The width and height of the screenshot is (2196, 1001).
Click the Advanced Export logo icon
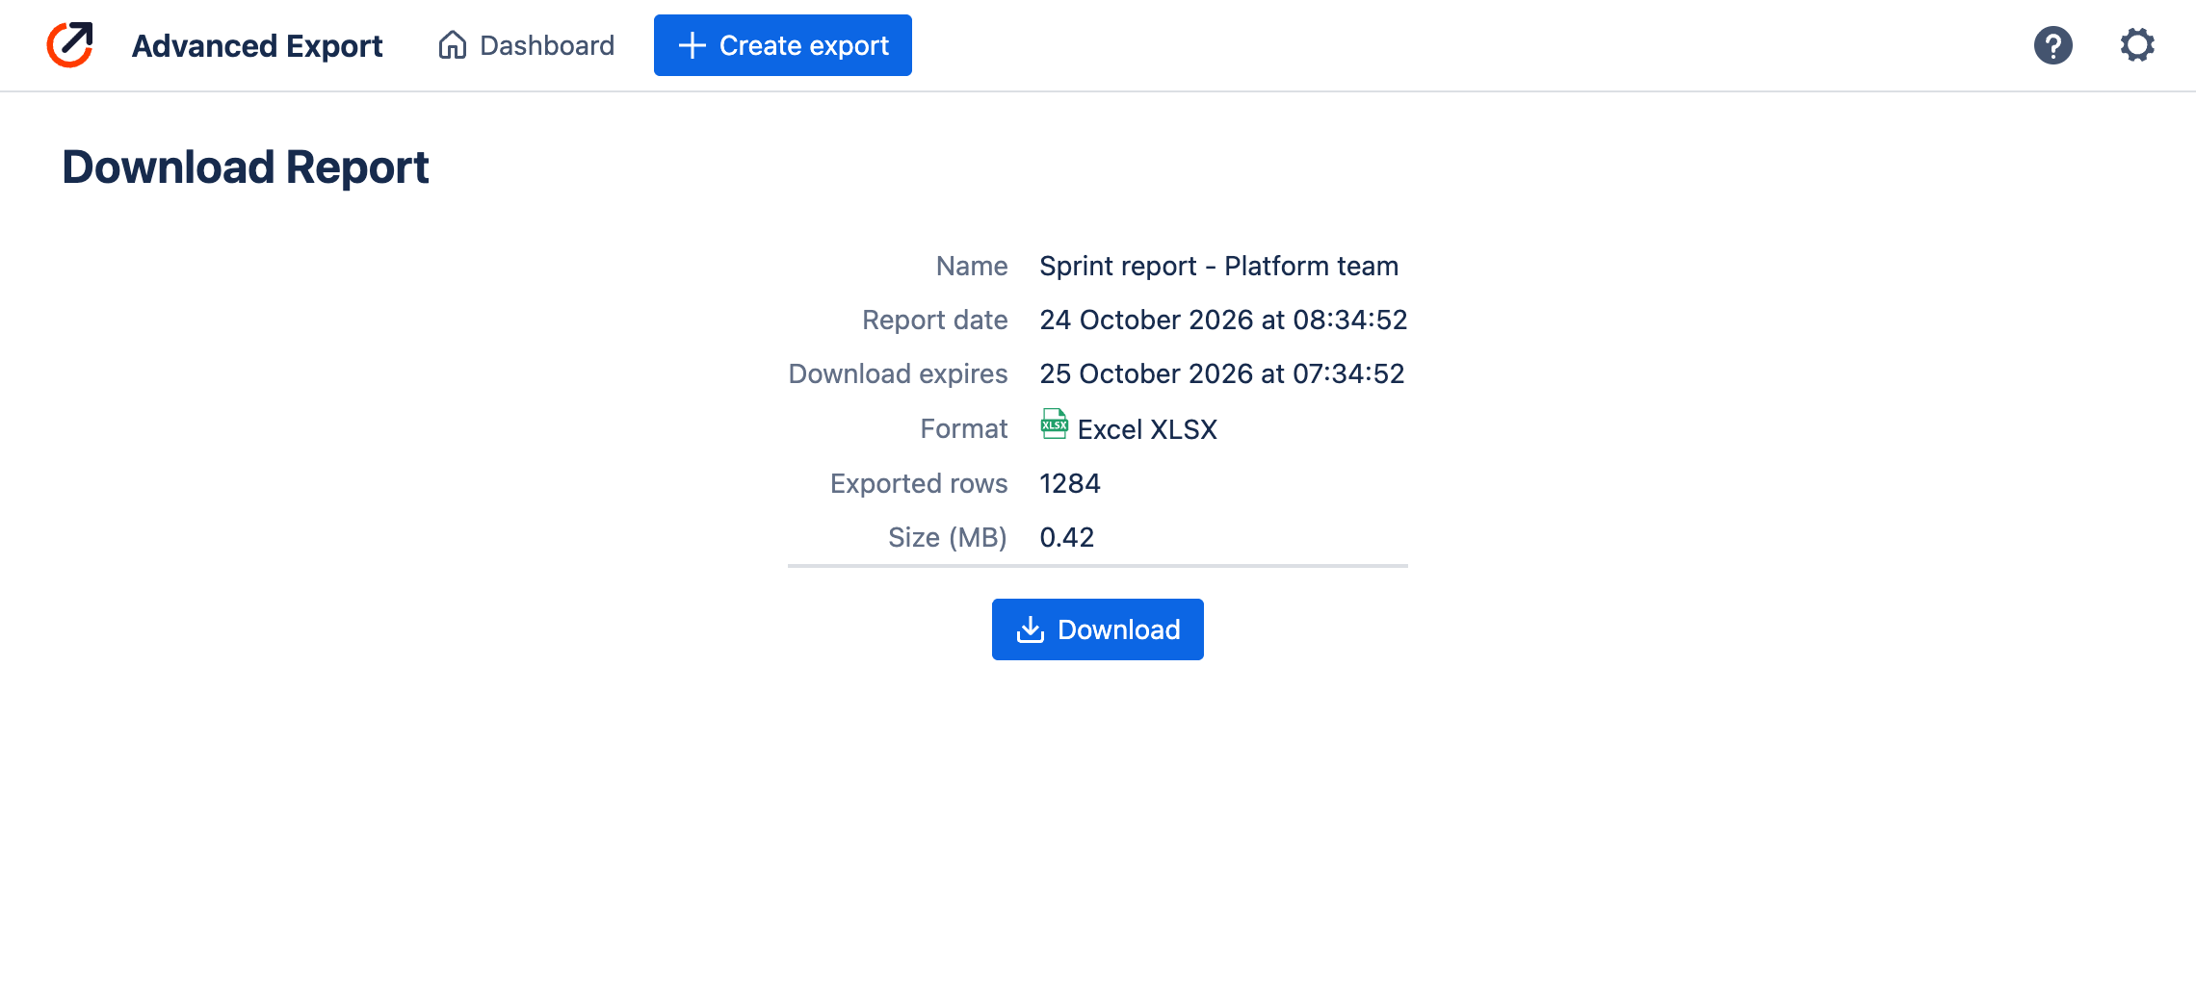tap(70, 45)
